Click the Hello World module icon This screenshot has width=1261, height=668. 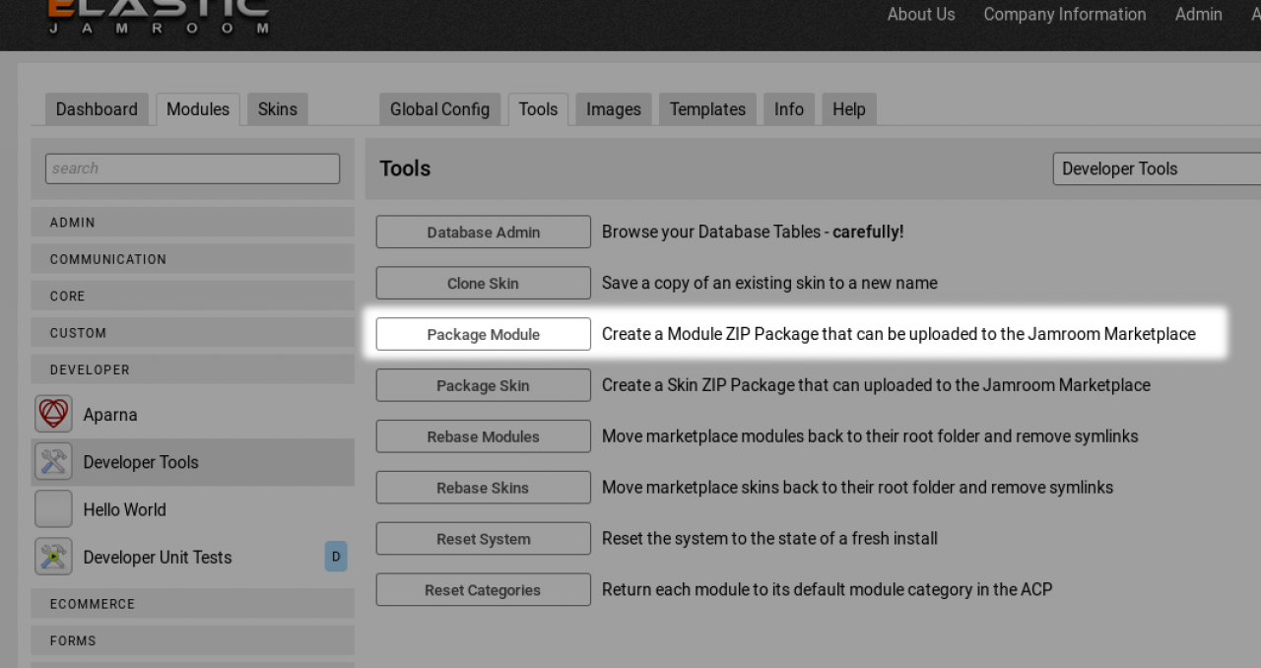point(53,509)
